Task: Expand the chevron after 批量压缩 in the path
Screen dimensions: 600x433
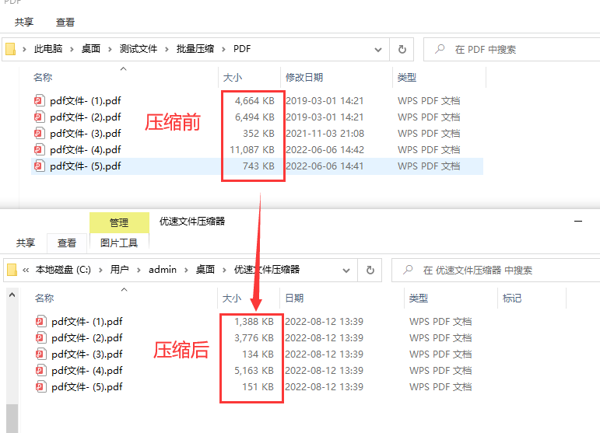Action: coord(224,49)
